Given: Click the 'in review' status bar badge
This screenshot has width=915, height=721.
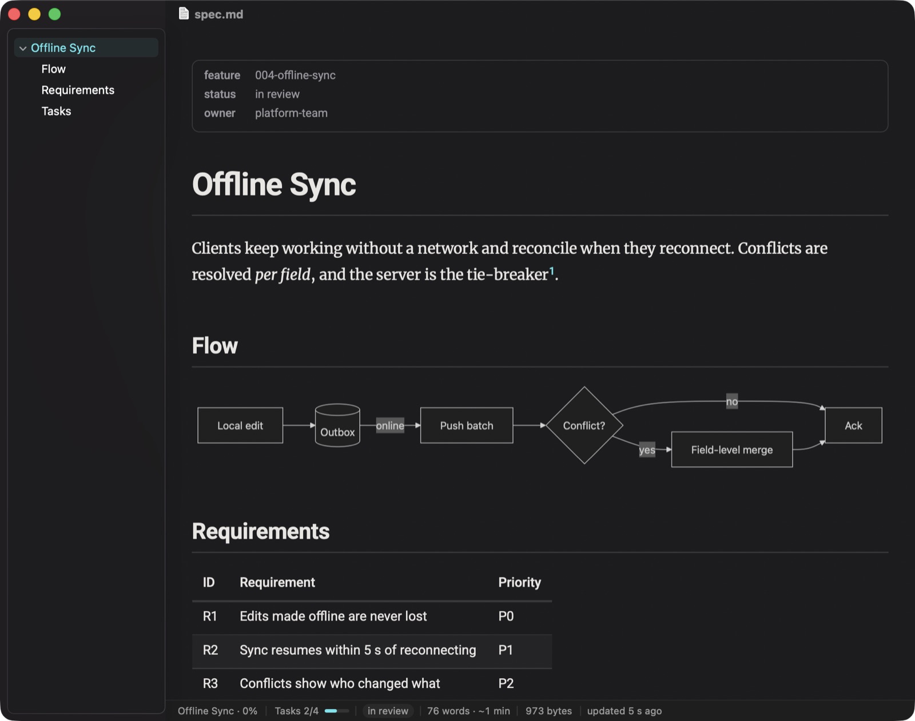Looking at the screenshot, I should [x=388, y=711].
